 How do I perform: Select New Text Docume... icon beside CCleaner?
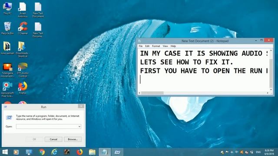(x=38, y=29)
